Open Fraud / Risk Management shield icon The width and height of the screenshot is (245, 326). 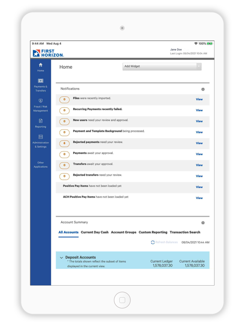pos(41,101)
